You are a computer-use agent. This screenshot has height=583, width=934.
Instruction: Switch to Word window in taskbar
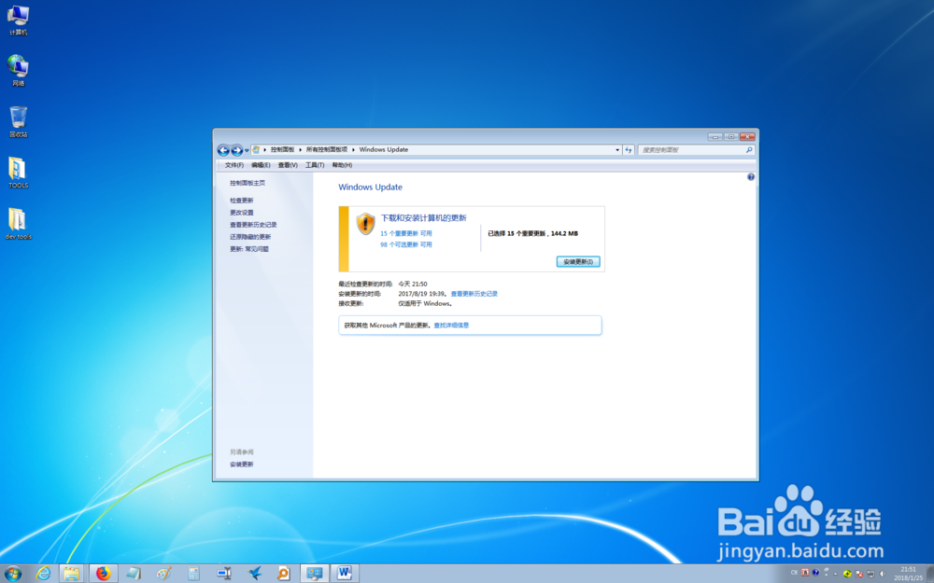tap(345, 574)
